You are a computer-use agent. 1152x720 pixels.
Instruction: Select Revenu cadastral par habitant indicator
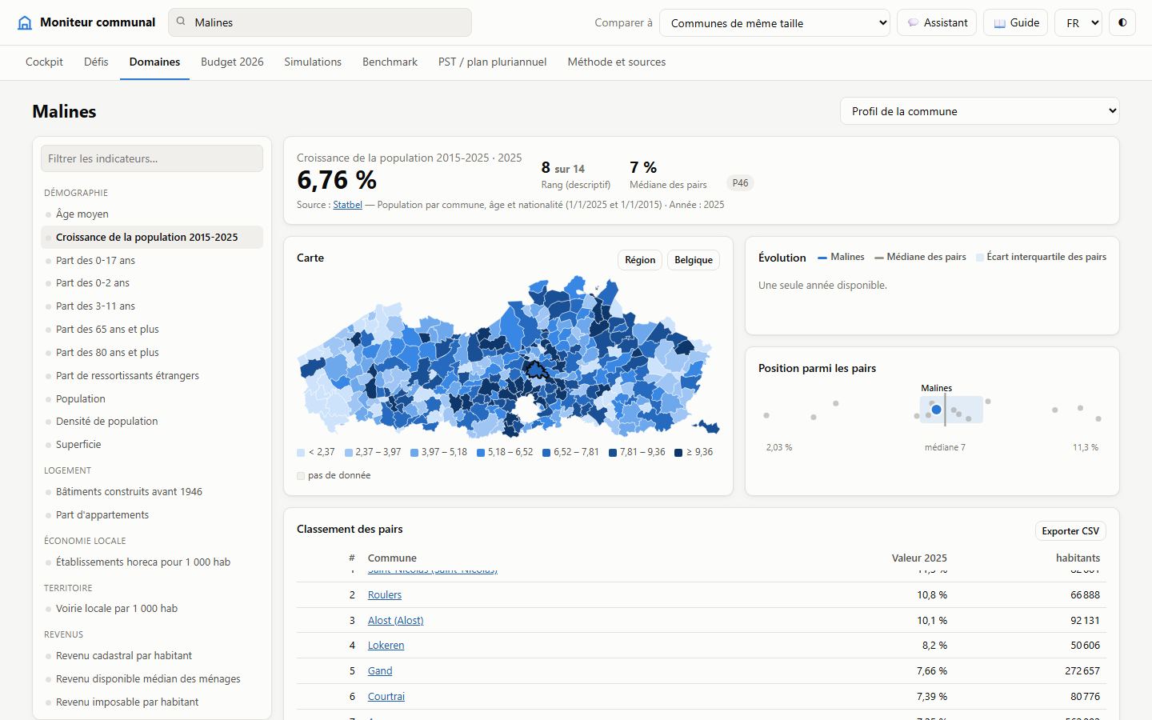pyautogui.click(x=152, y=655)
